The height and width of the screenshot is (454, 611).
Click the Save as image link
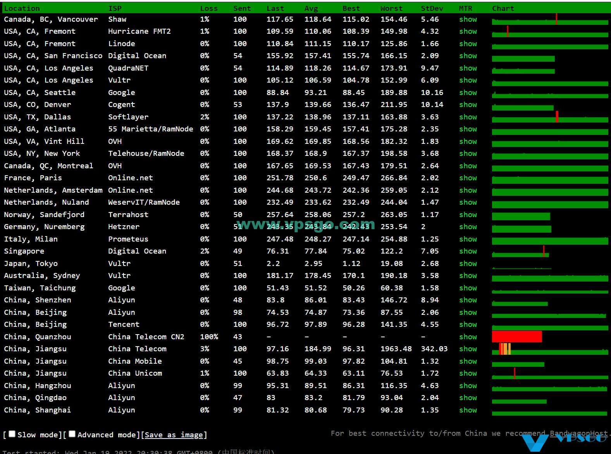coord(174,435)
